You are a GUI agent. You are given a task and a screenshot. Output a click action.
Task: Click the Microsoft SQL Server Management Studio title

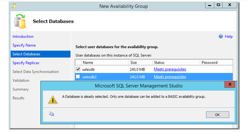(x=139, y=86)
